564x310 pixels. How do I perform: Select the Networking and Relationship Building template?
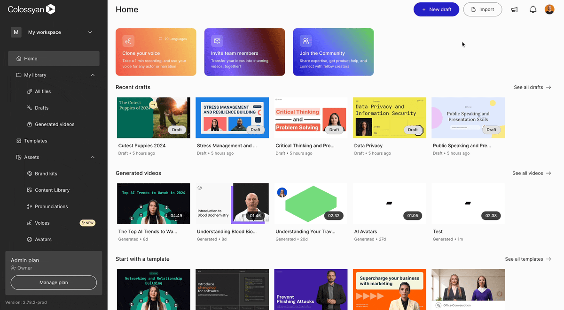[x=154, y=289]
